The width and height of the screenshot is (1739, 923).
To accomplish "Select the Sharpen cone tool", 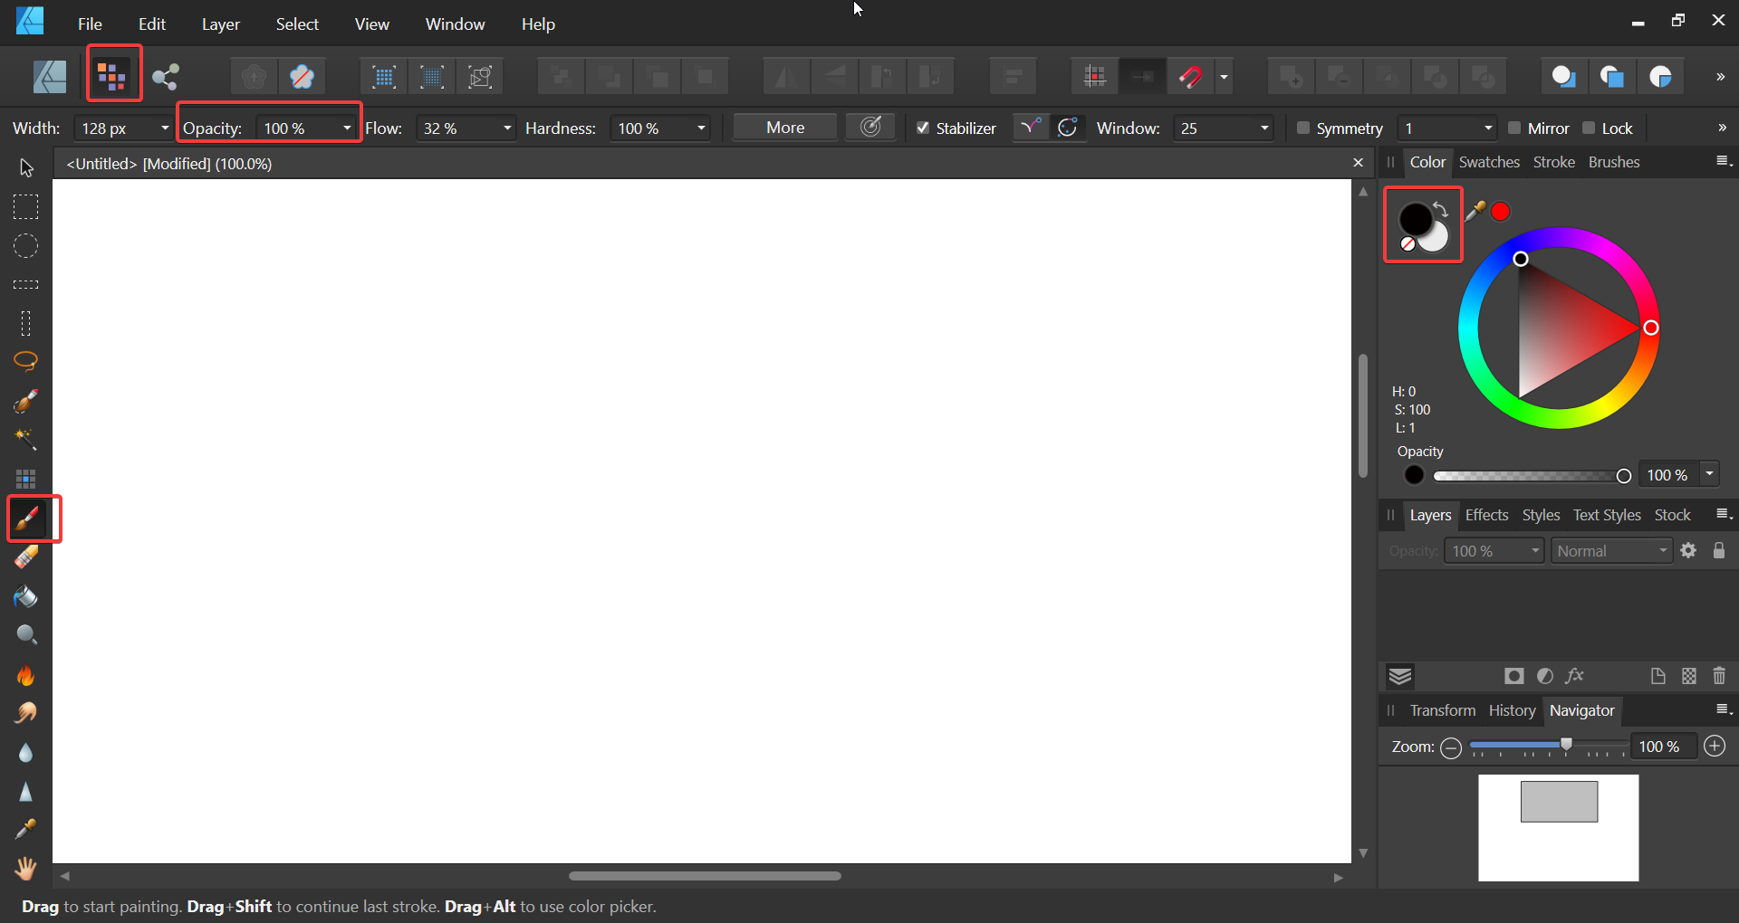I will [25, 792].
